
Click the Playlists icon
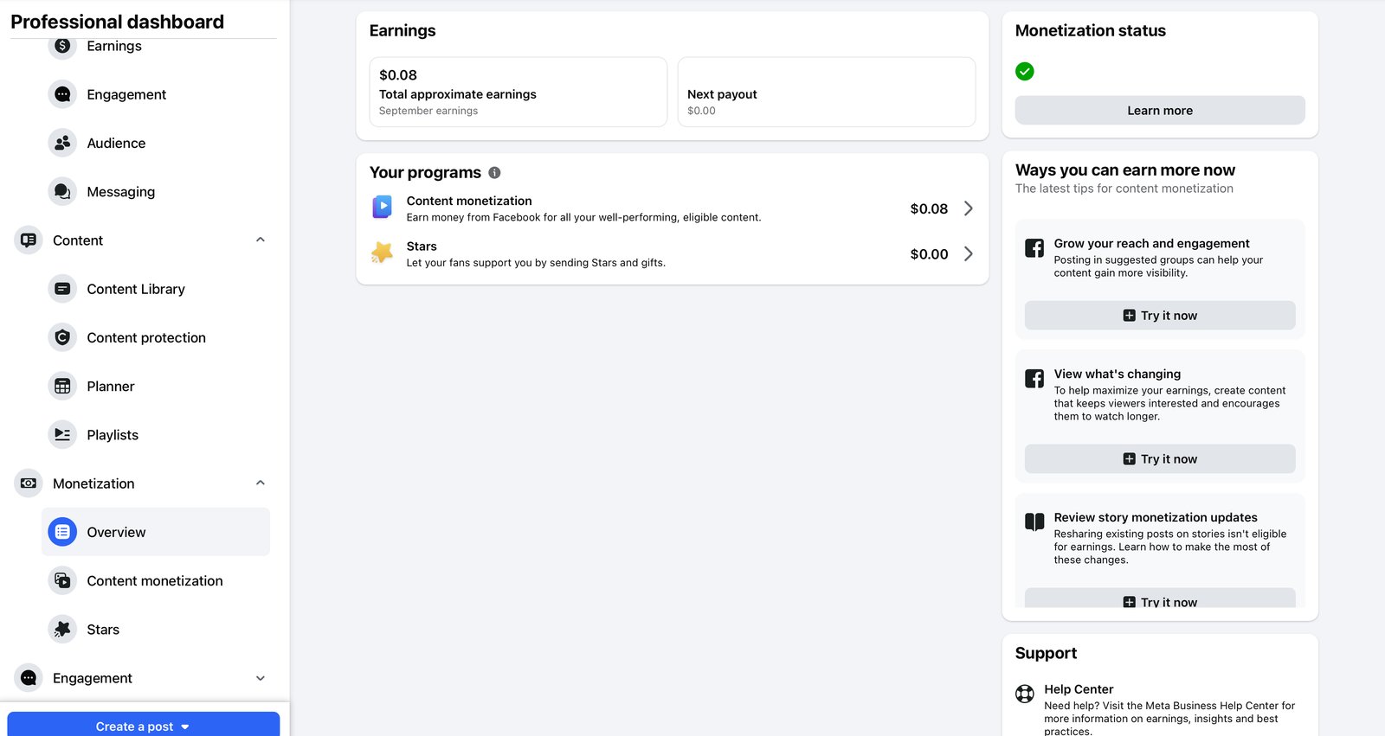click(x=62, y=435)
